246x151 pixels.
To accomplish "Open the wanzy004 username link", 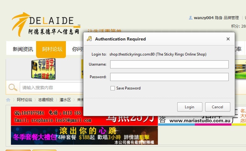I will pos(204,18).
